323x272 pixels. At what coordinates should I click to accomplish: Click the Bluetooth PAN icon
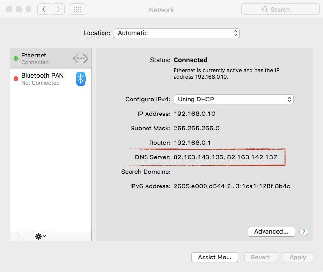point(81,78)
